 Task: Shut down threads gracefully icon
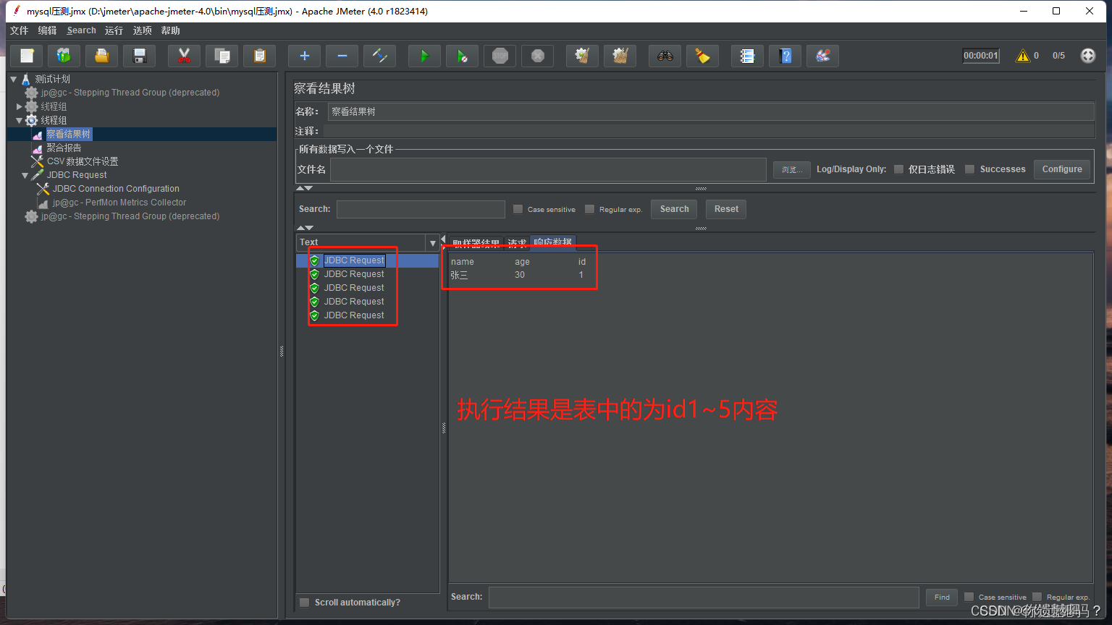[x=538, y=56]
